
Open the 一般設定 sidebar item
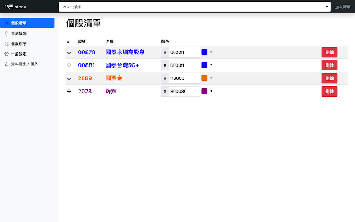pos(27,54)
